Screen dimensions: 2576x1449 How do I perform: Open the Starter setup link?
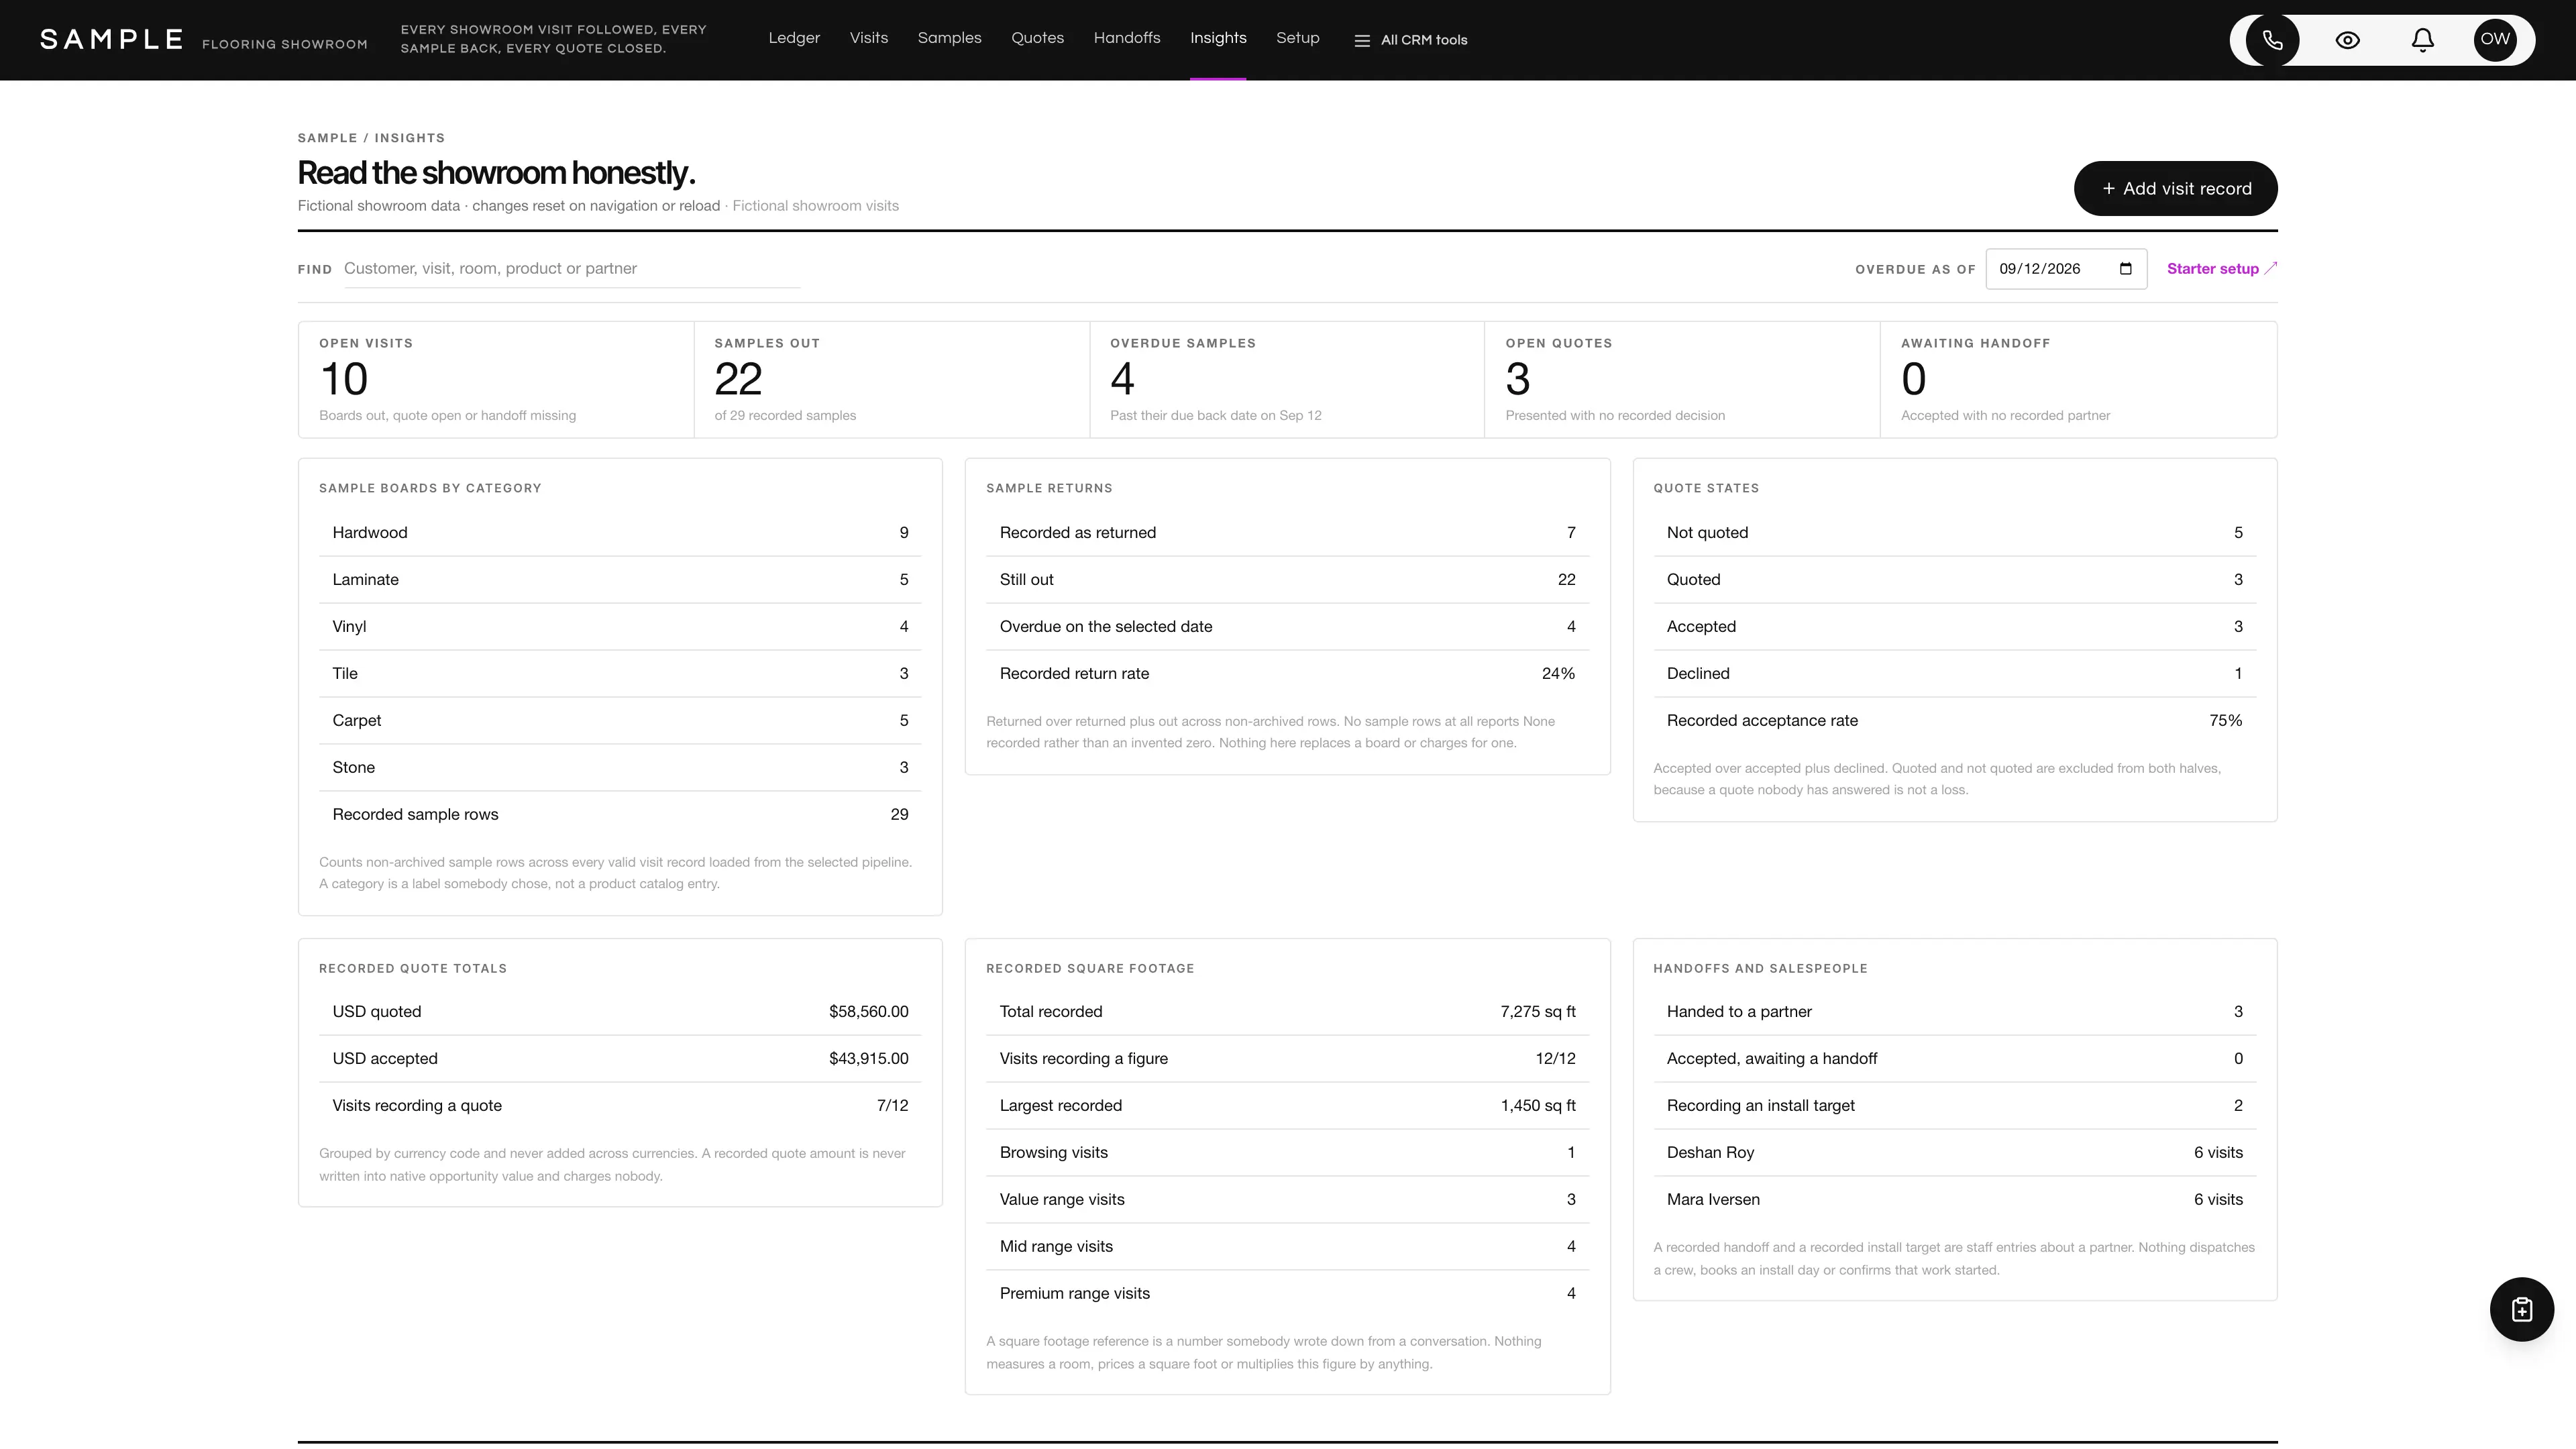2221,269
